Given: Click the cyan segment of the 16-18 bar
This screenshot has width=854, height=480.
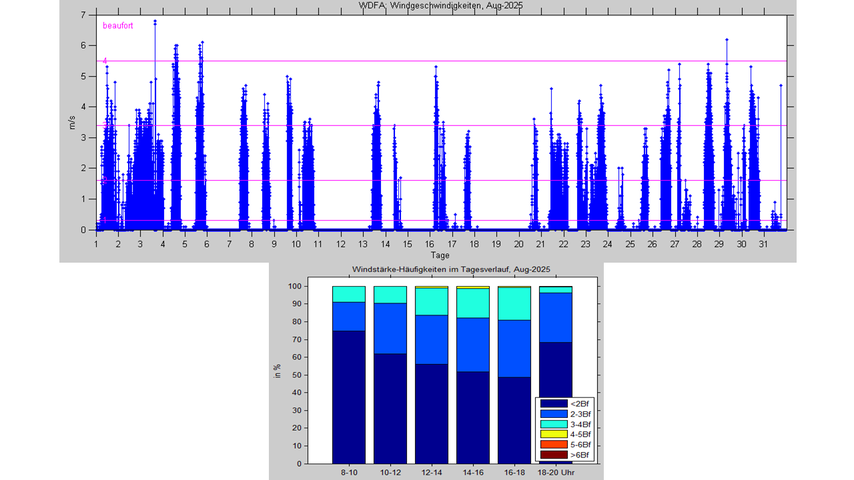Looking at the screenshot, I should click(514, 303).
